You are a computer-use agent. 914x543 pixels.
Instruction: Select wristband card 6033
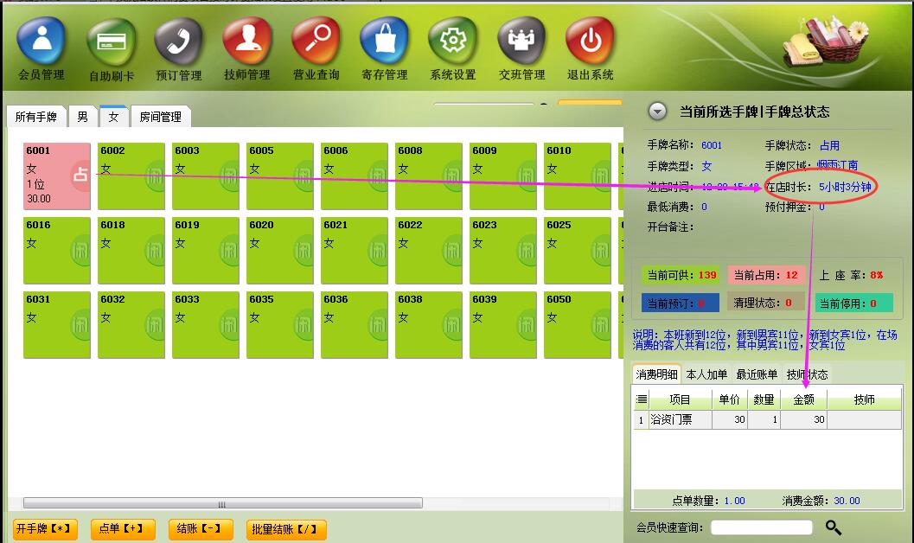tap(205, 325)
